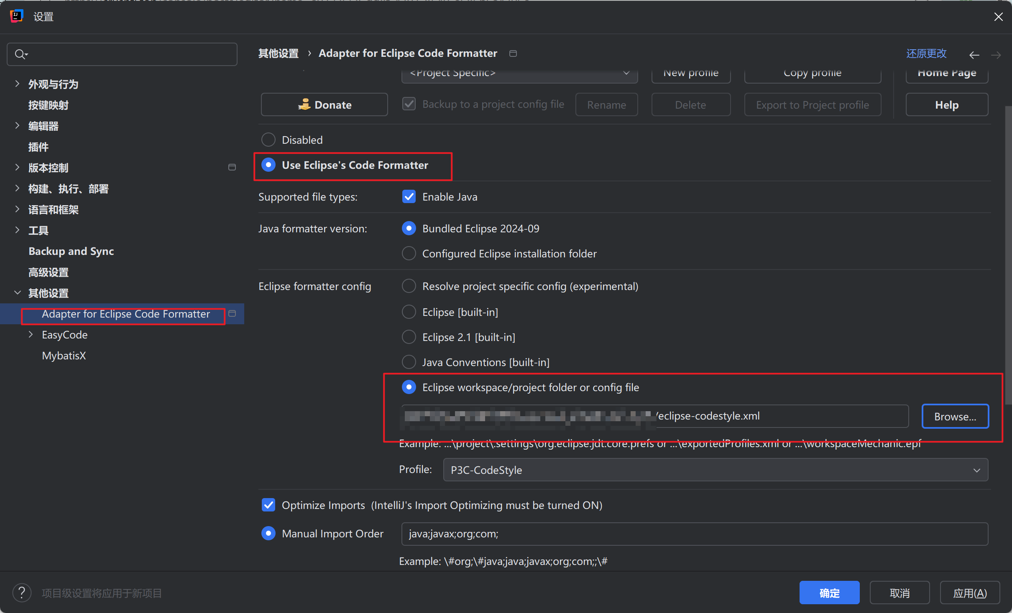1012x613 pixels.
Task: Select Java Conventions [built-in] config
Action: click(x=409, y=362)
